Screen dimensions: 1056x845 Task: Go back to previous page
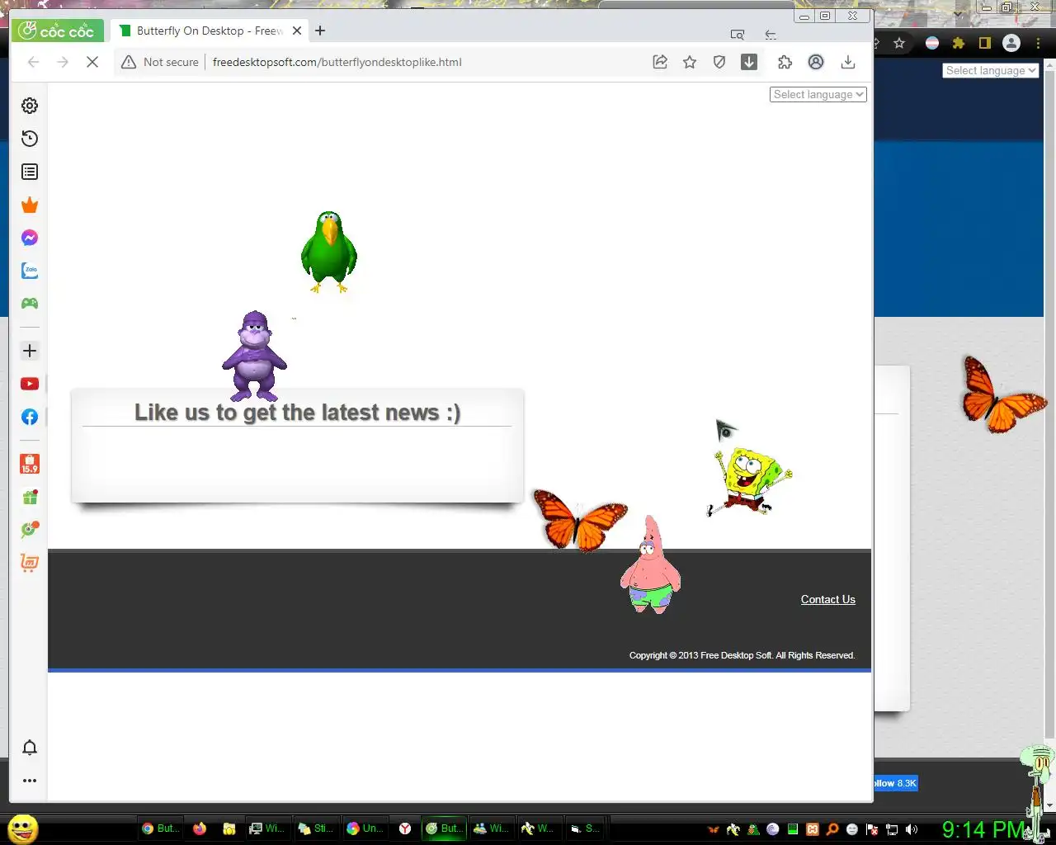33,62
